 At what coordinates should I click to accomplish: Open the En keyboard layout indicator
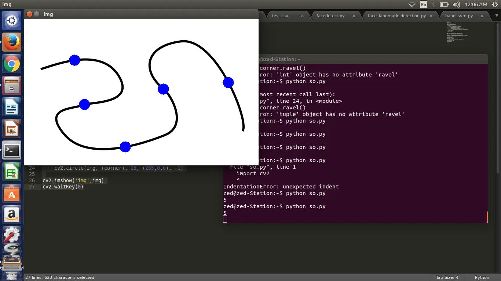pos(424,4)
